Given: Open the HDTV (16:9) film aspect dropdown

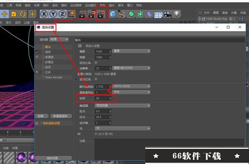Looking at the screenshot, I should [131, 86].
